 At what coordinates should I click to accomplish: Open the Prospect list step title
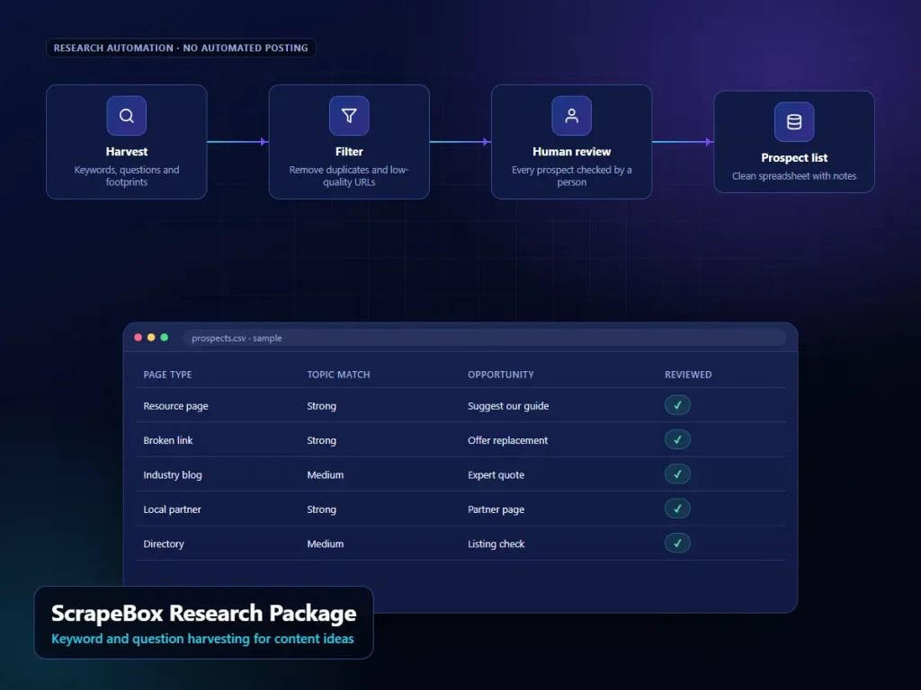point(794,158)
